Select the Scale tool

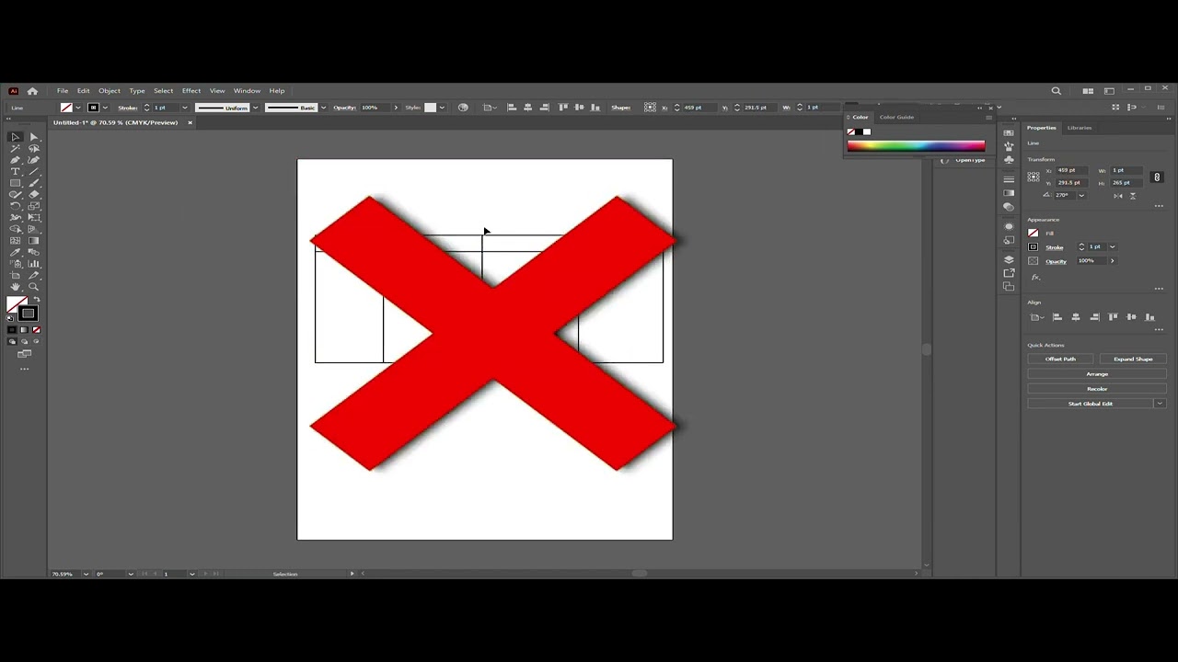click(x=33, y=206)
